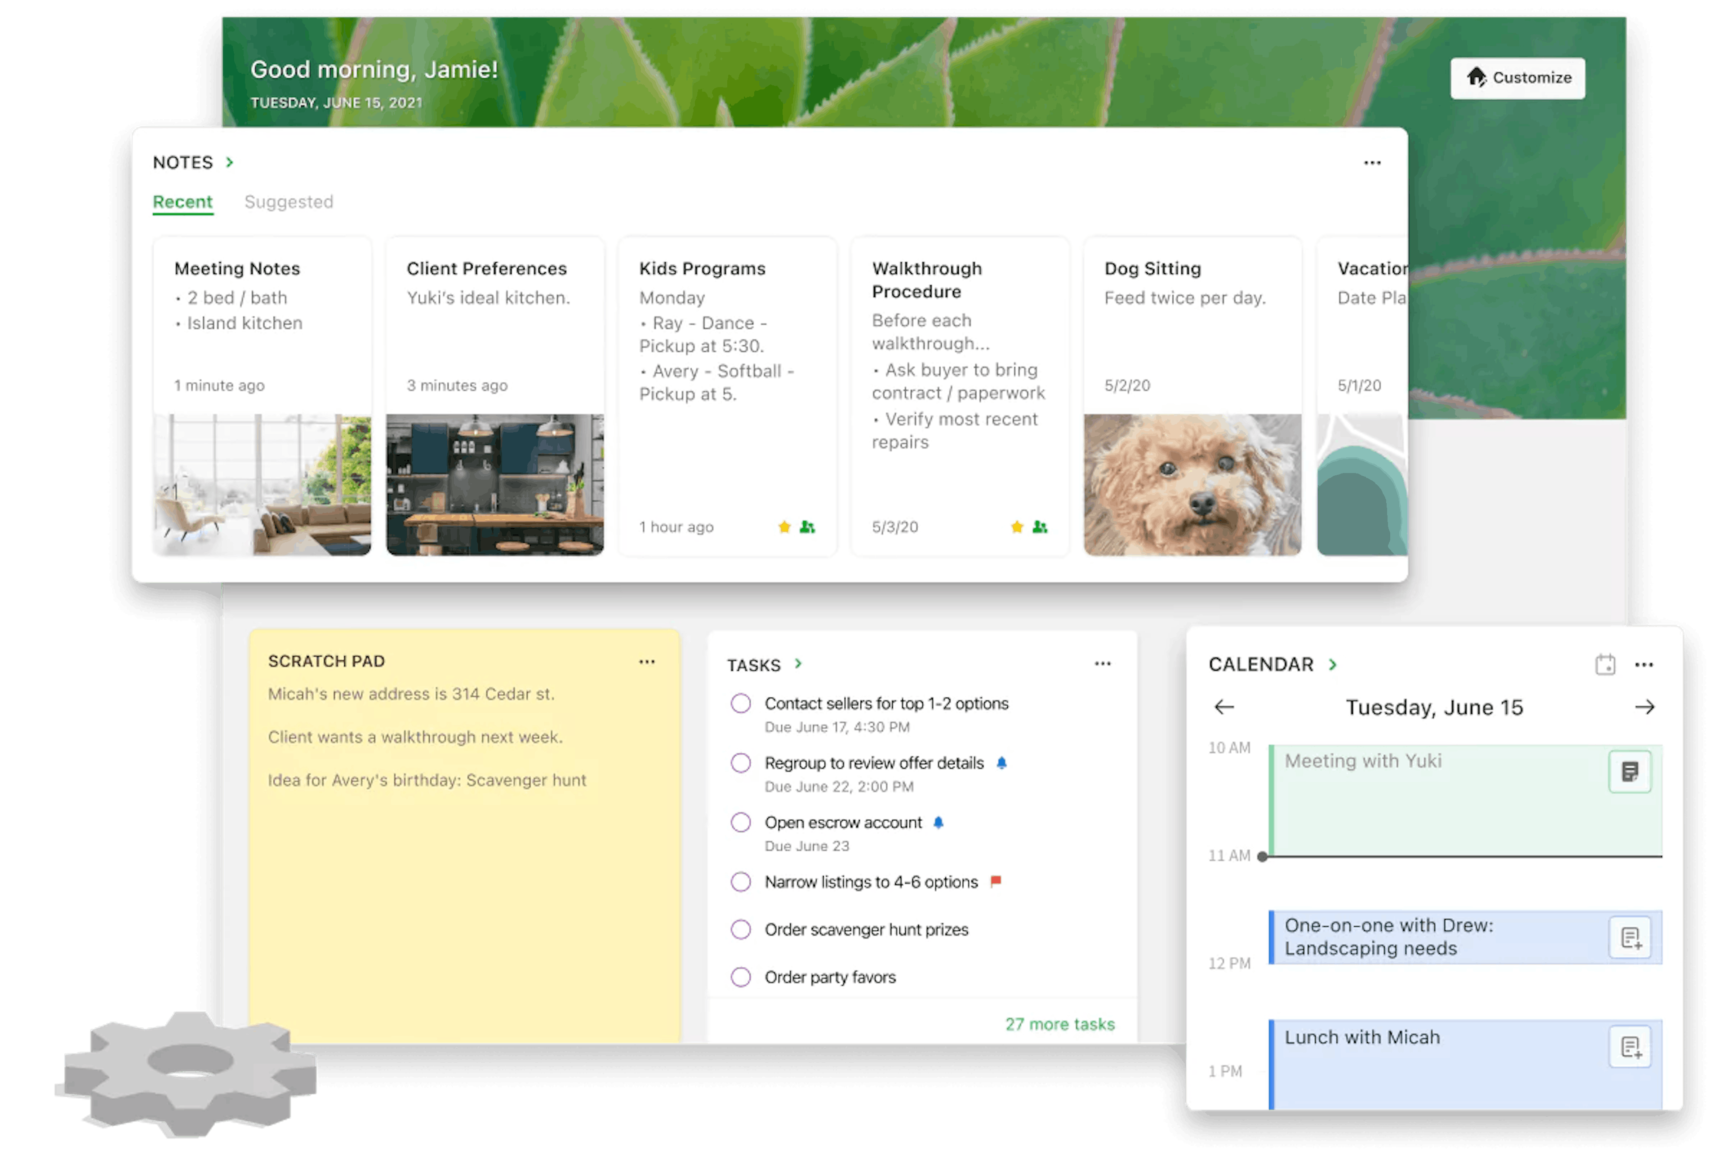Check off Narrow listings to 4-6 options
The width and height of the screenshot is (1726, 1150).
(x=740, y=881)
